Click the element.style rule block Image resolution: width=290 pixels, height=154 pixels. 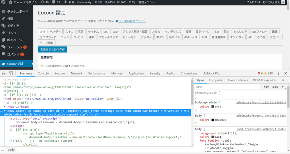pyautogui.click(x=240, y=95)
